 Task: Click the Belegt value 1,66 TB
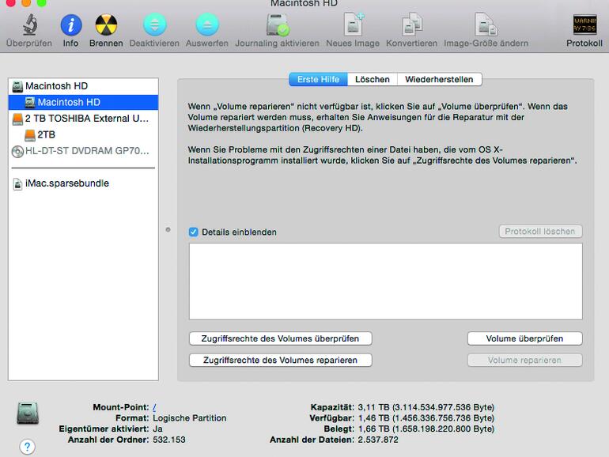(426, 429)
